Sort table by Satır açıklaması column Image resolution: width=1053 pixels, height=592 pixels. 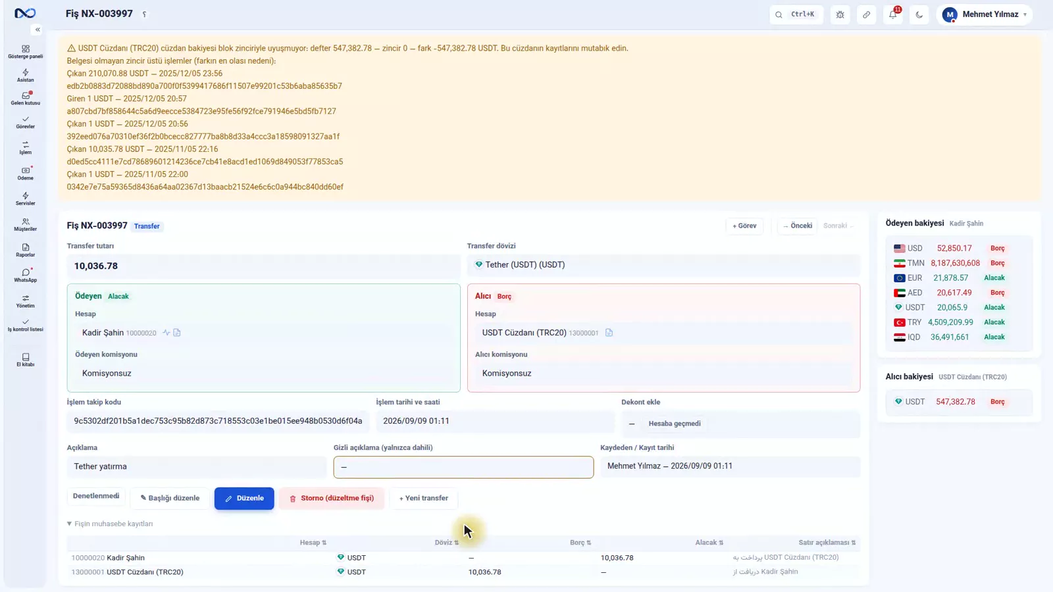(827, 543)
